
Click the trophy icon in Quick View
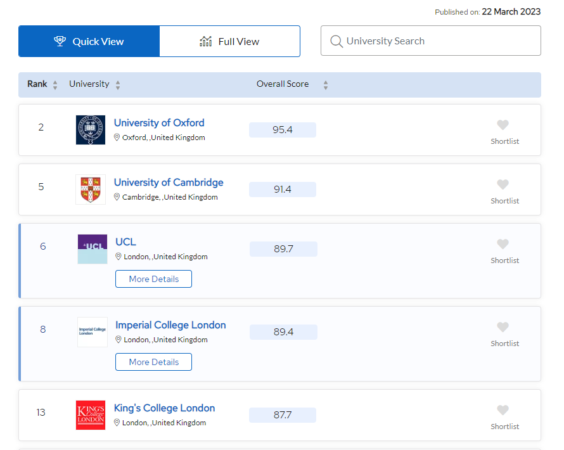tap(60, 41)
